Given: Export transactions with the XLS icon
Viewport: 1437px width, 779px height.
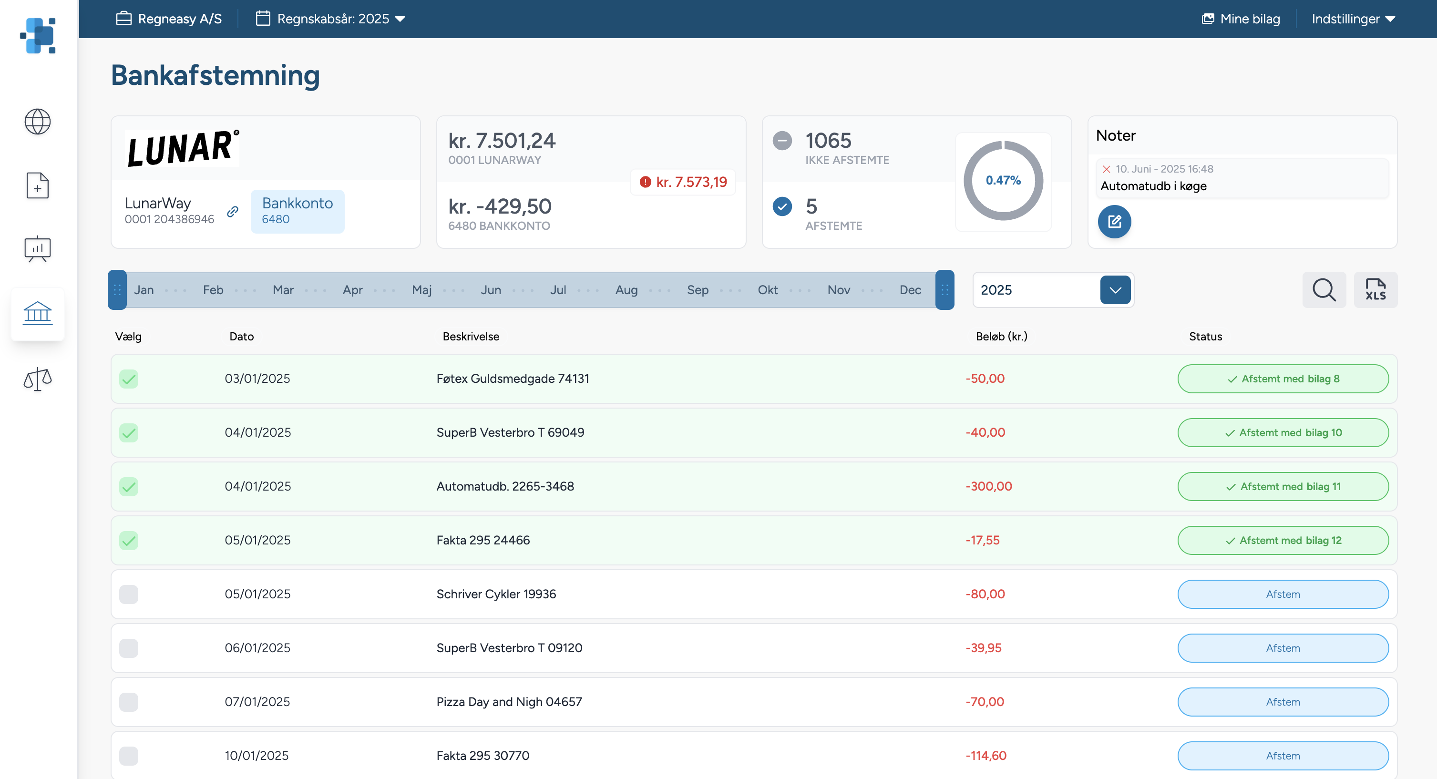Looking at the screenshot, I should click(x=1375, y=290).
